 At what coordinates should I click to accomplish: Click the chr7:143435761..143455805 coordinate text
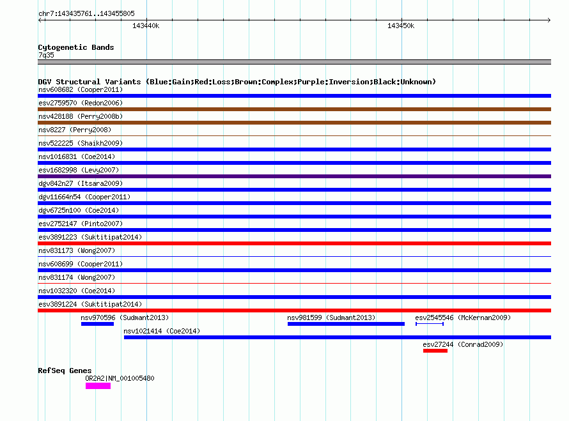[86, 13]
